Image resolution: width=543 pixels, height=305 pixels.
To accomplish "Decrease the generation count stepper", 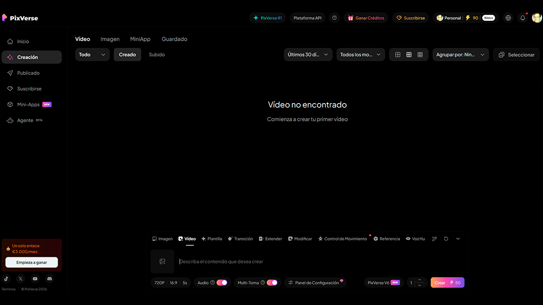I will point(419,285).
